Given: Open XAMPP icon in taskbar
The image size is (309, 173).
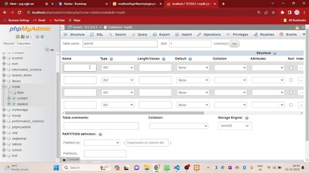Looking at the screenshot, I should [x=197, y=168].
